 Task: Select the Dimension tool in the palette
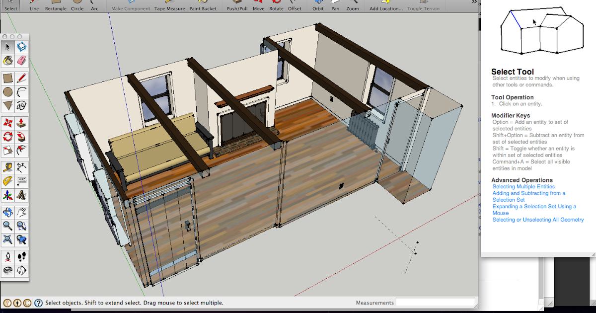(x=21, y=167)
